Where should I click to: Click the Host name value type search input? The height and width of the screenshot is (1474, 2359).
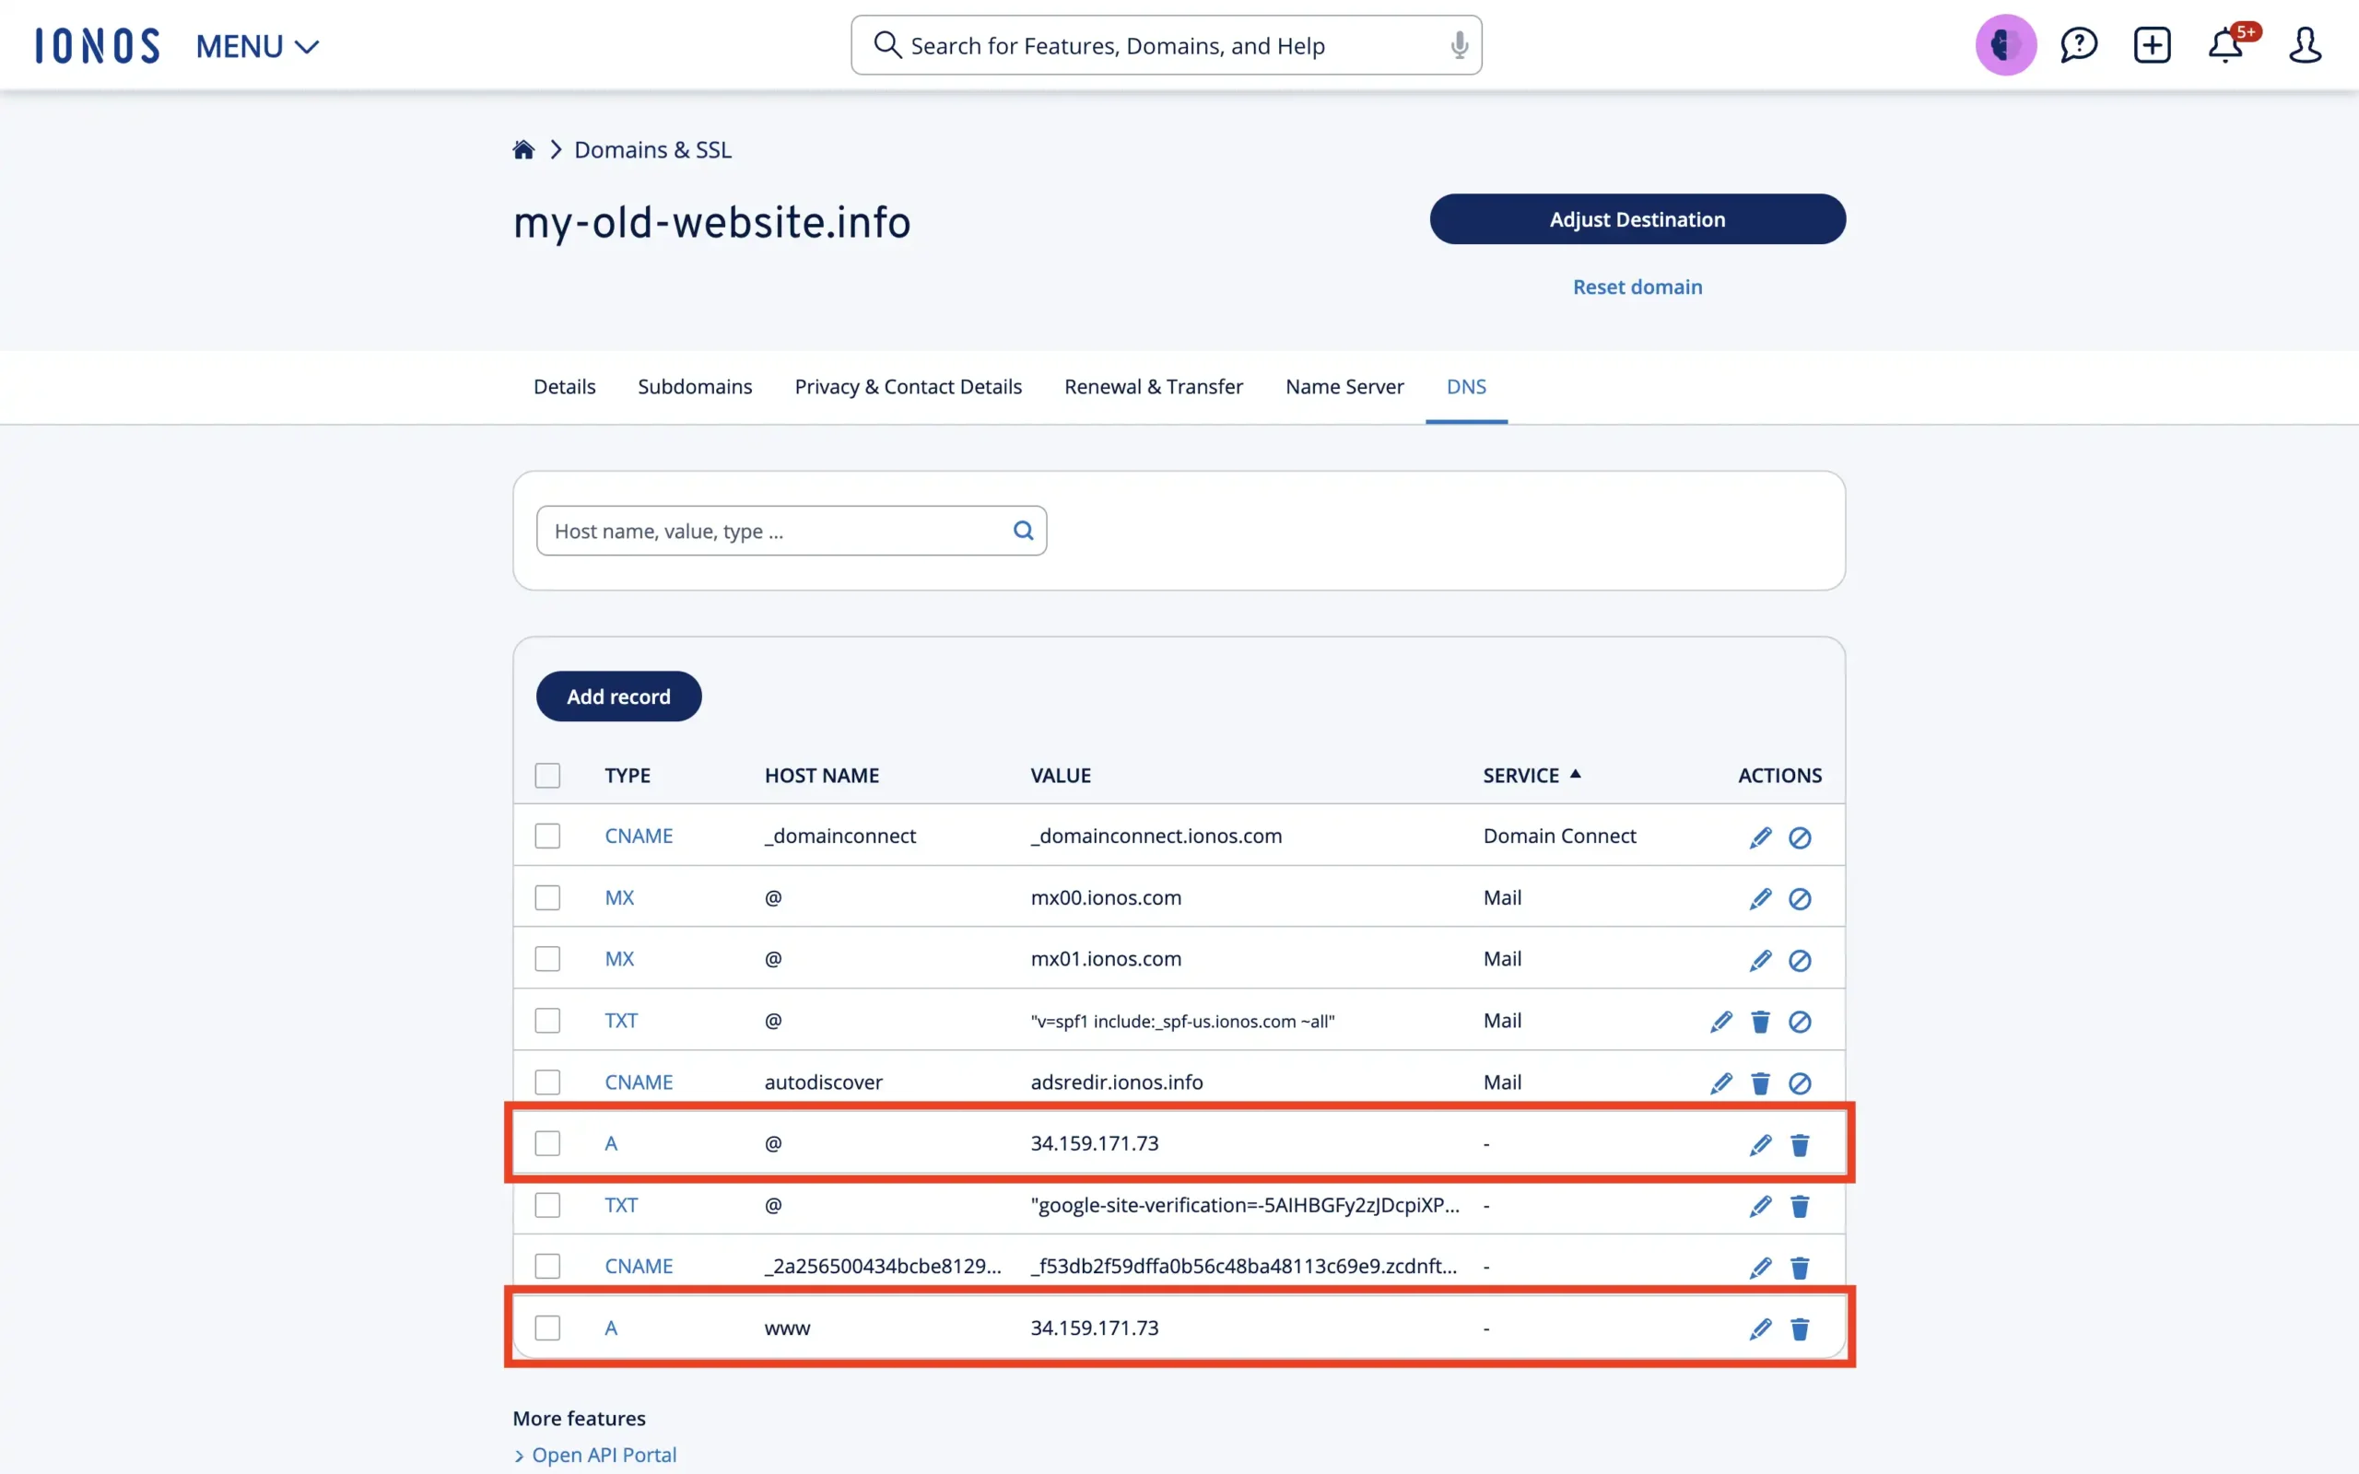click(790, 530)
